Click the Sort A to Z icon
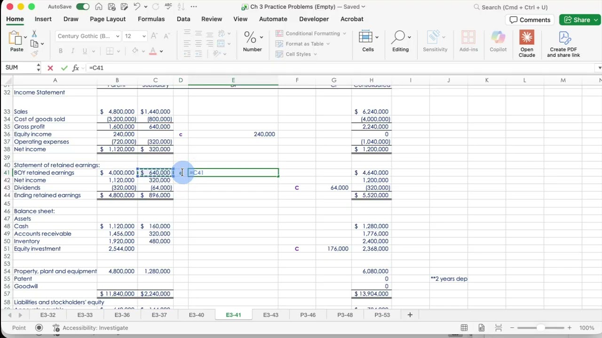The height and width of the screenshot is (338, 602). pyautogui.click(x=181, y=7)
